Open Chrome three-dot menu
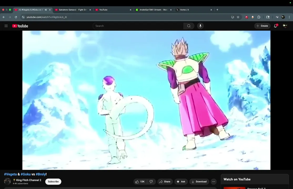 [289, 17]
